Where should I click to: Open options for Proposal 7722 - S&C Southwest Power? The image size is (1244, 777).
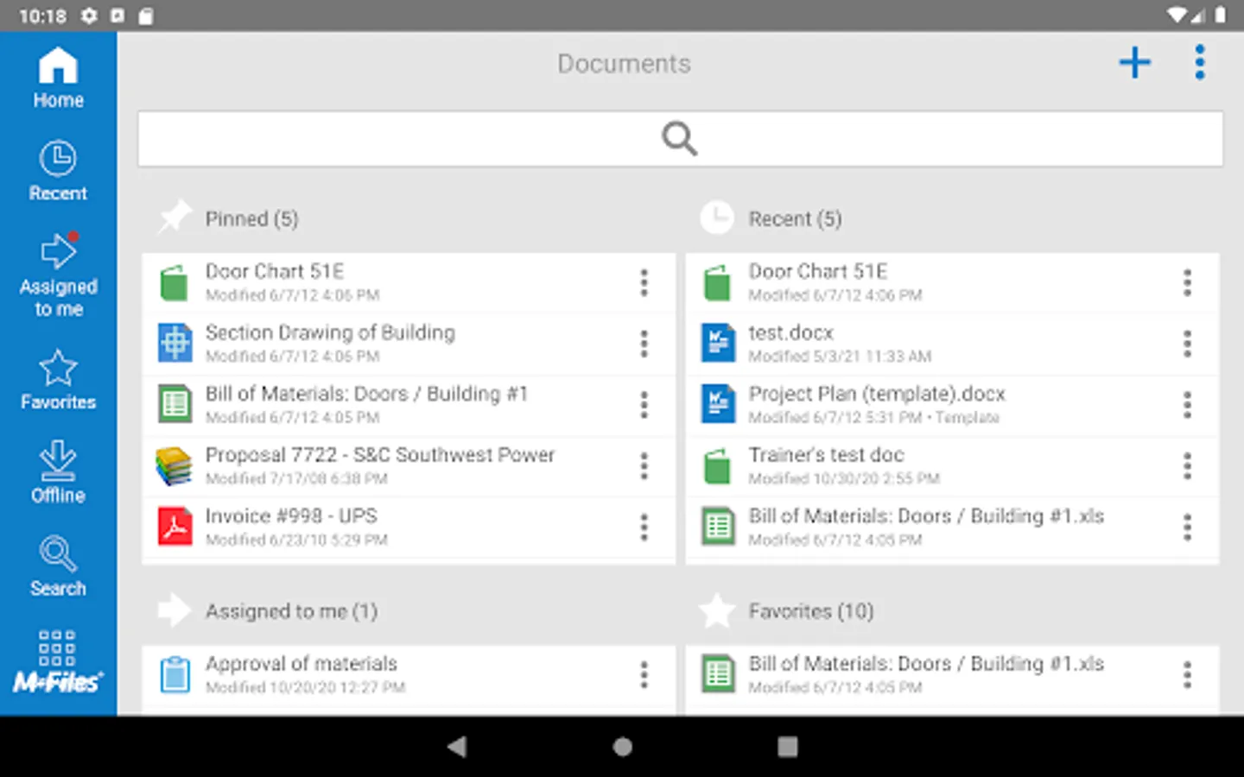coord(644,466)
